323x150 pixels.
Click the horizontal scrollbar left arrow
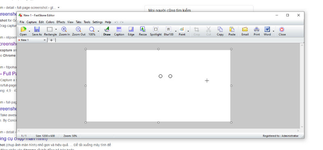coord(19,131)
